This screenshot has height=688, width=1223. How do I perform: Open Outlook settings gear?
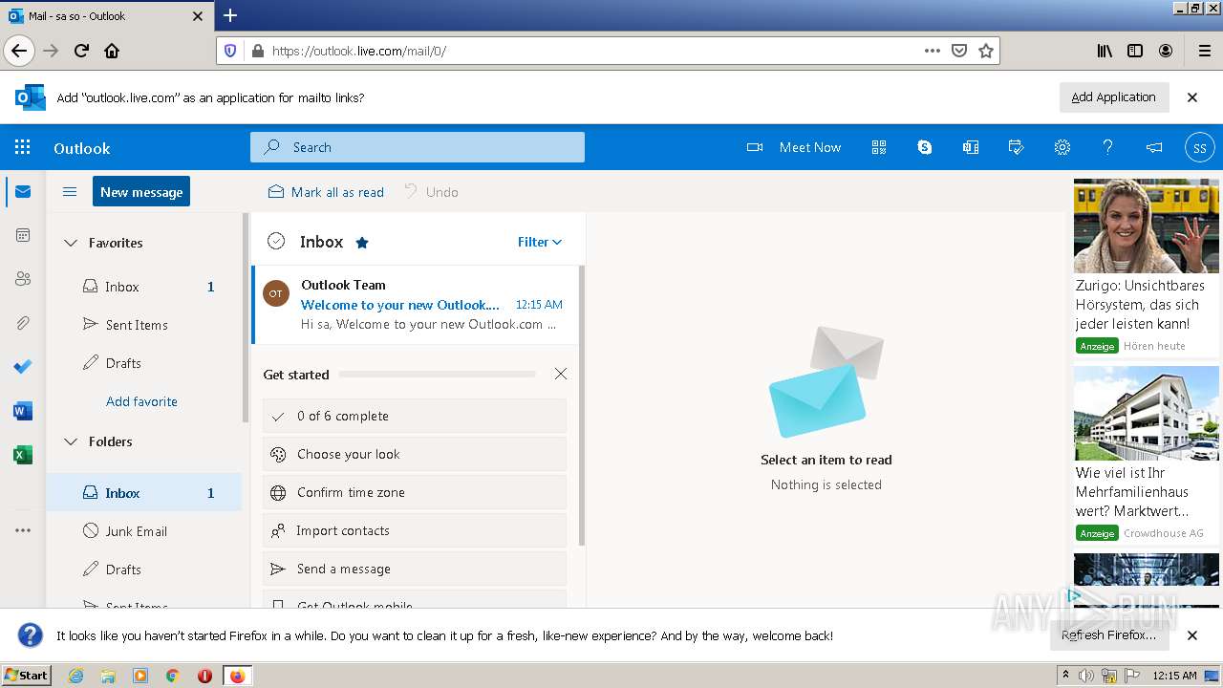coord(1062,147)
